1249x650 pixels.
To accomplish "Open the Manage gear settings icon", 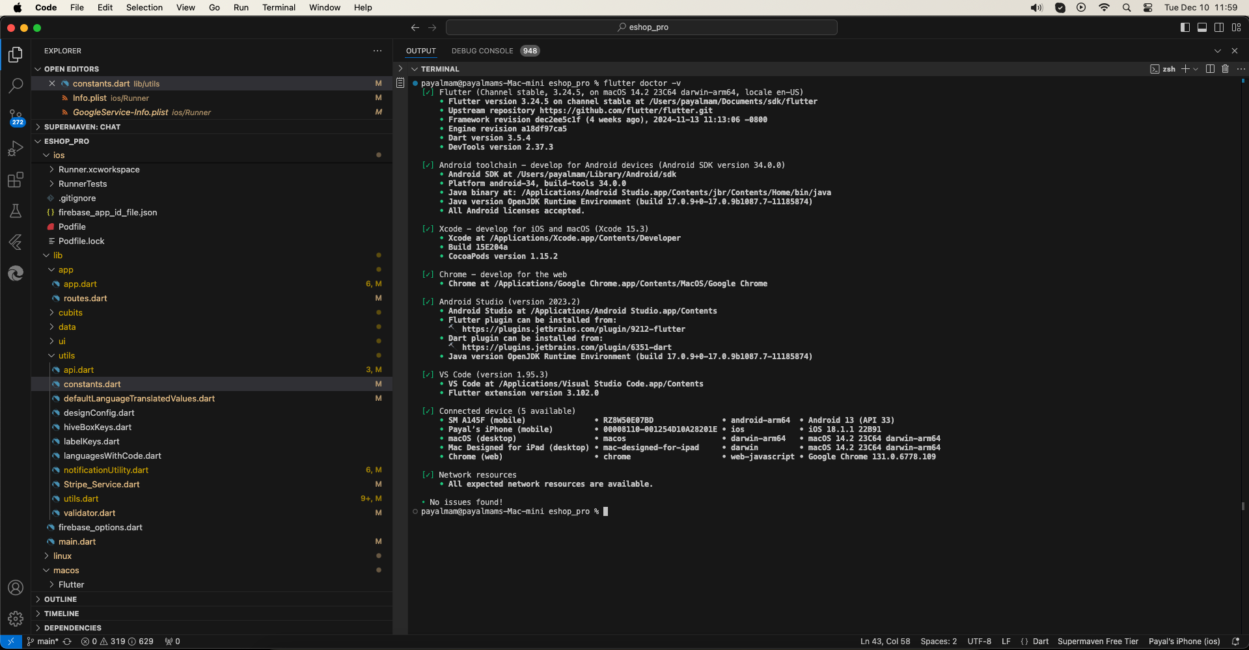I will pyautogui.click(x=16, y=618).
